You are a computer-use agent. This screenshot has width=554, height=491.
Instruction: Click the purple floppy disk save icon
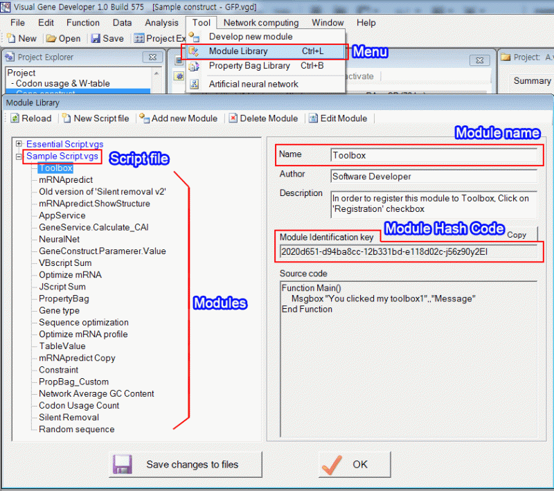[123, 464]
